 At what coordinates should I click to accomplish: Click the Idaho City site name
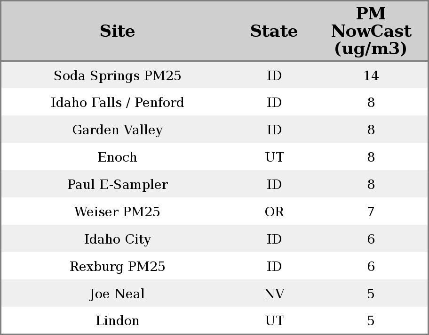117,239
